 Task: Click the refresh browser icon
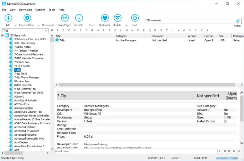click(x=239, y=151)
